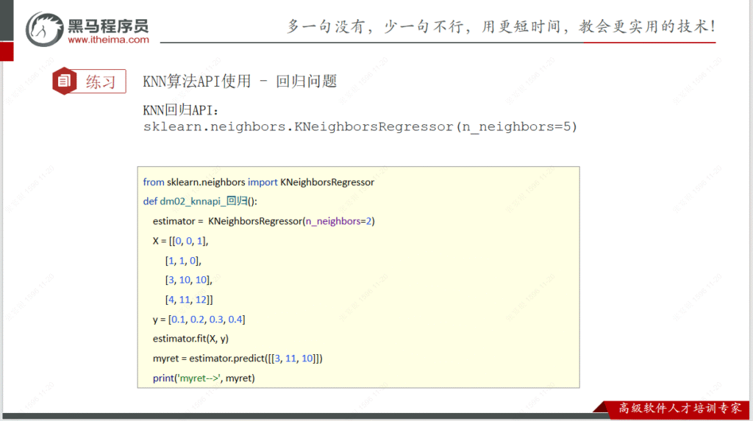Click the estimator = KNeighborsRegressor(n_neighbors=2) line
753x421 pixels.
(x=264, y=221)
